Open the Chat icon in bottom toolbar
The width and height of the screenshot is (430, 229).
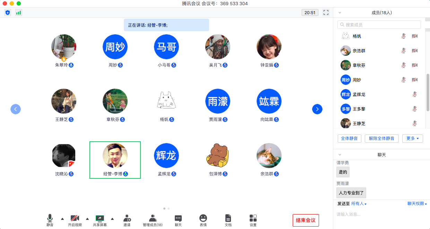pyautogui.click(x=178, y=220)
